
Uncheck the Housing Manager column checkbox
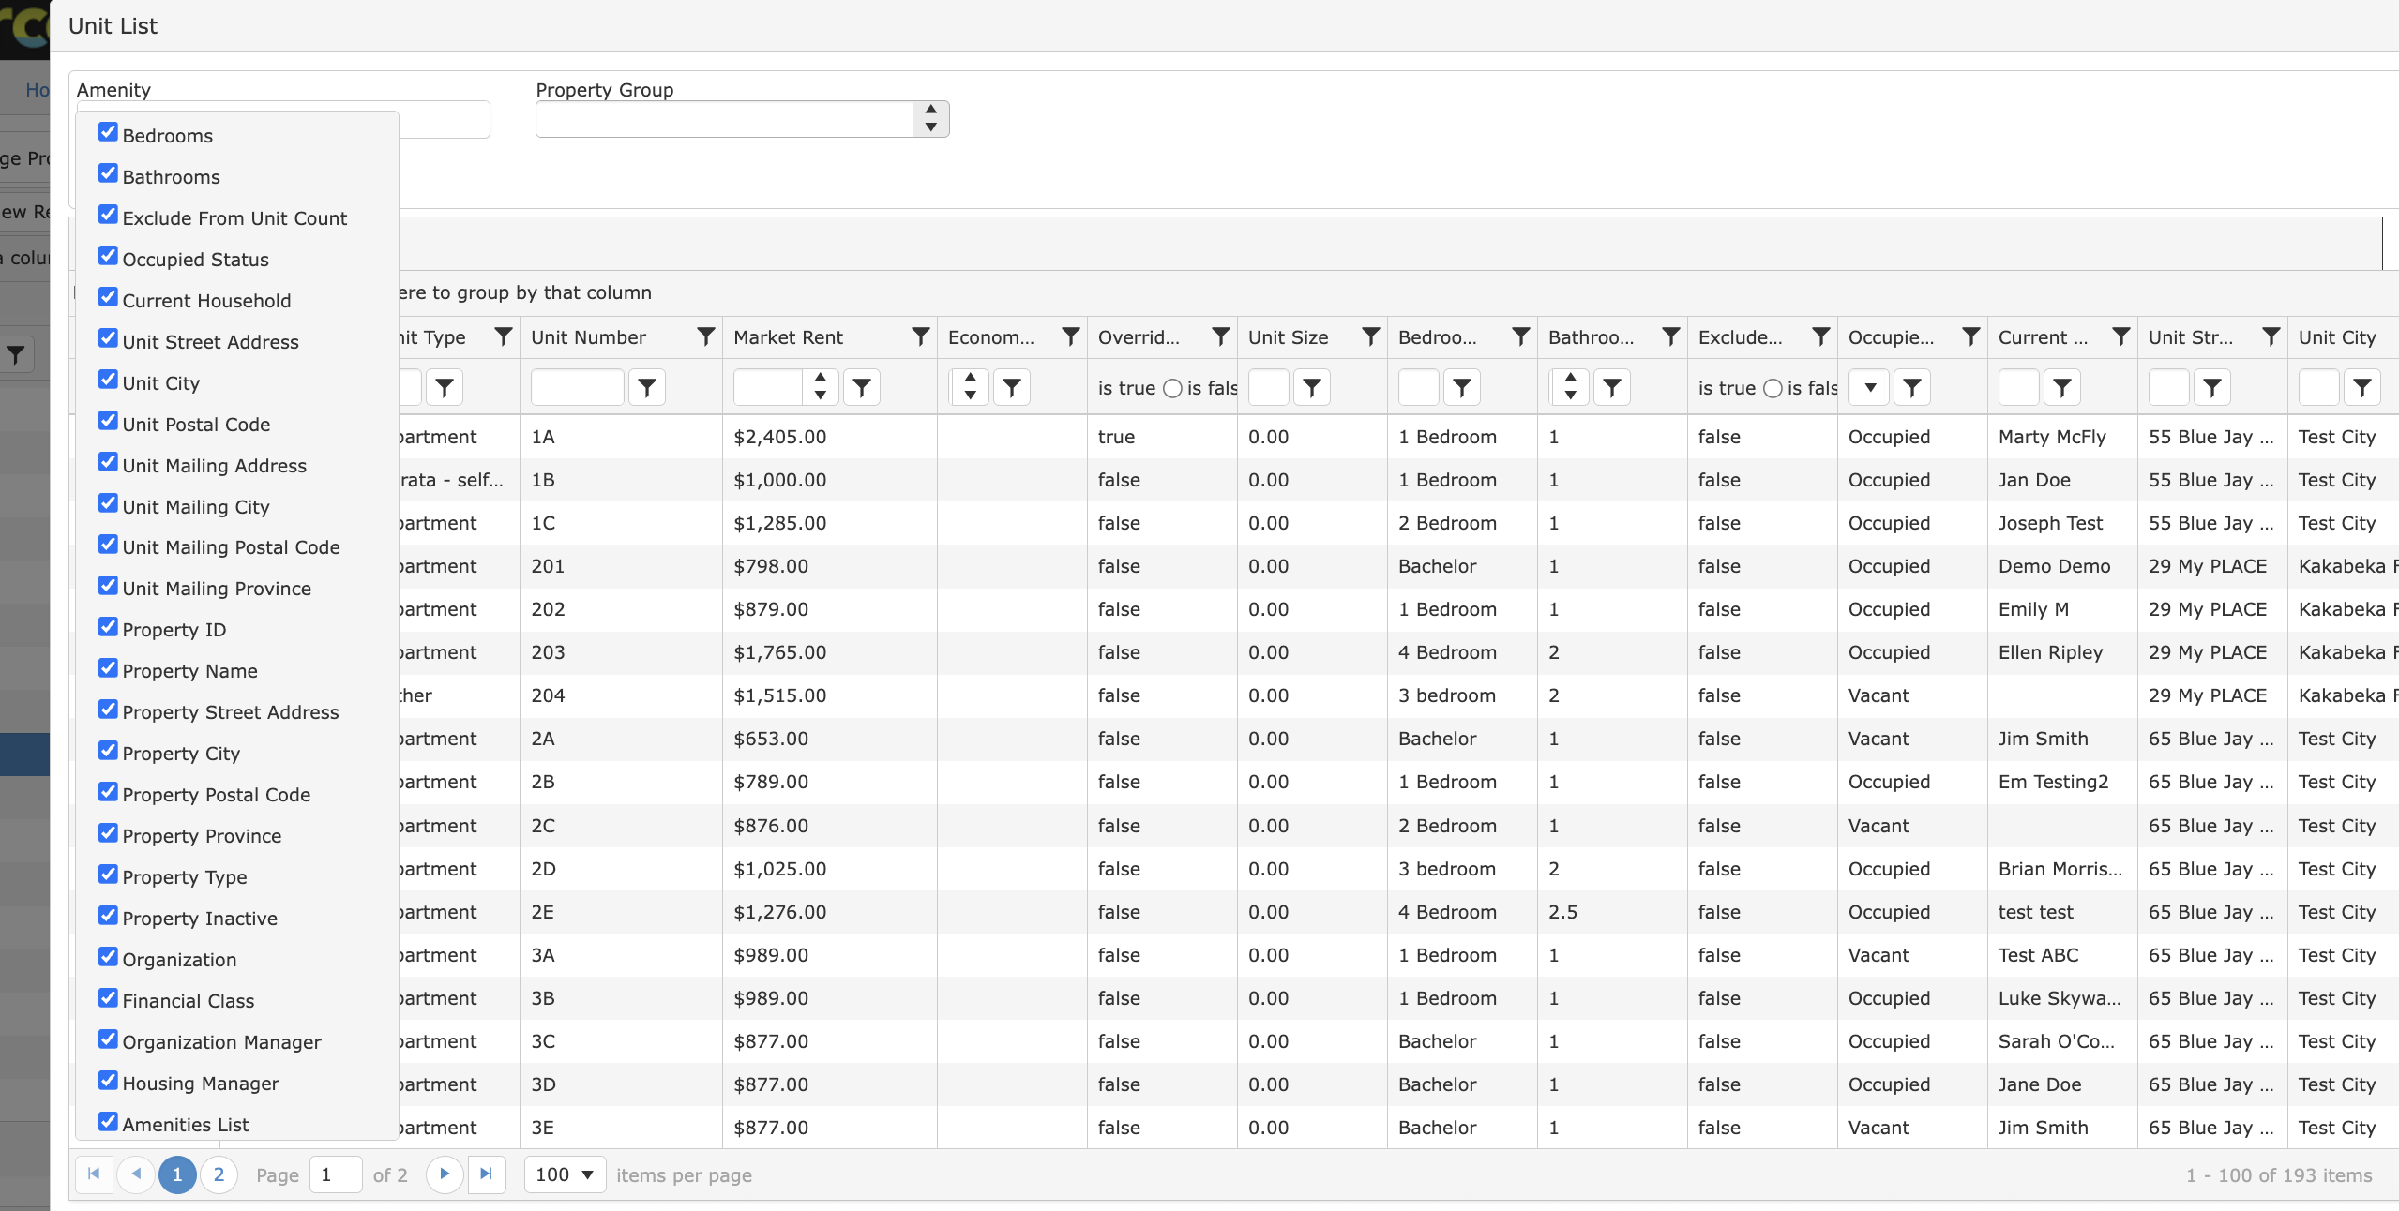(x=109, y=1080)
